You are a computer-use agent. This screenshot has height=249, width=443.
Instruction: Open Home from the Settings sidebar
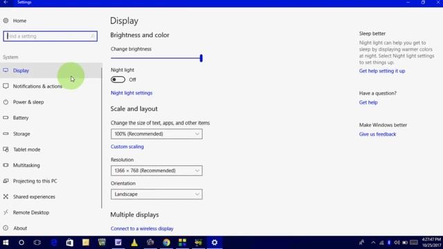tap(19, 21)
